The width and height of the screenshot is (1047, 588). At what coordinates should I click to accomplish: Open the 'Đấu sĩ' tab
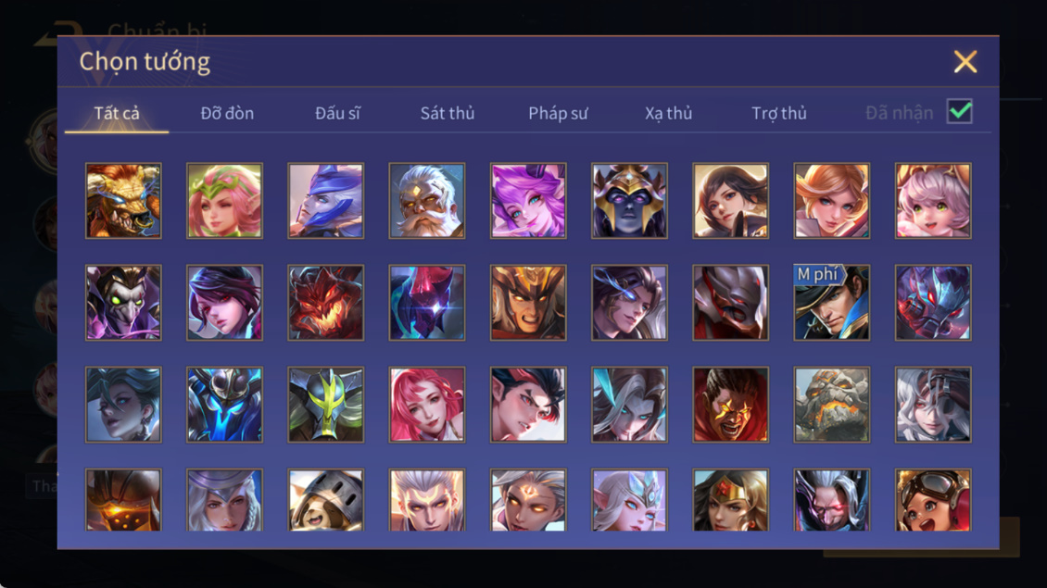click(337, 114)
